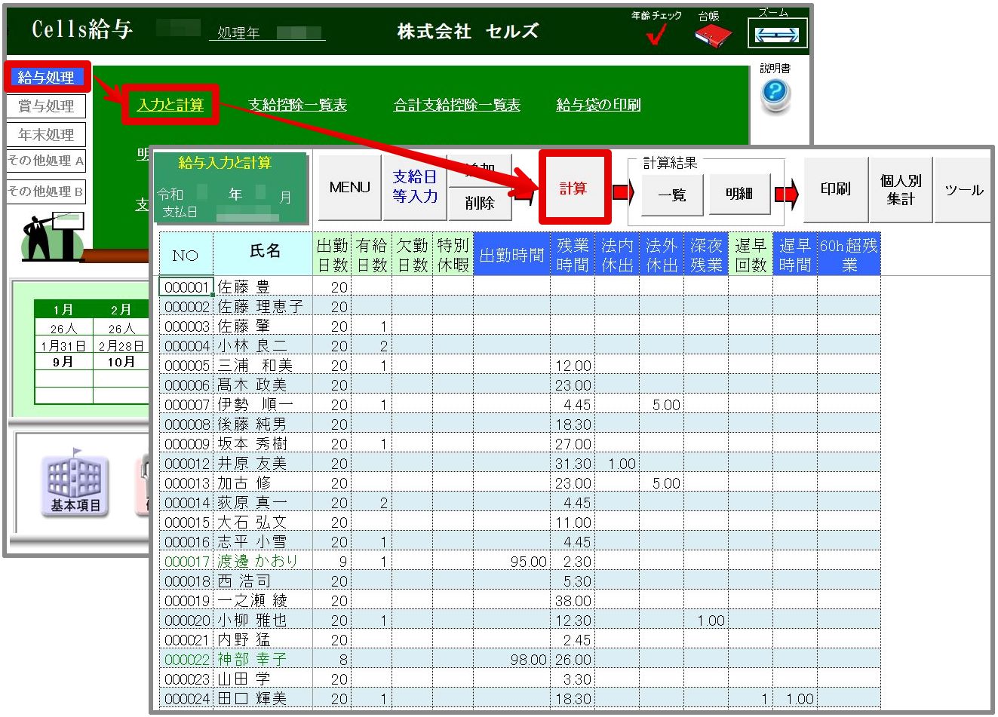Click the red arrow before 印刷 button
The image size is (998, 717).
[786, 195]
